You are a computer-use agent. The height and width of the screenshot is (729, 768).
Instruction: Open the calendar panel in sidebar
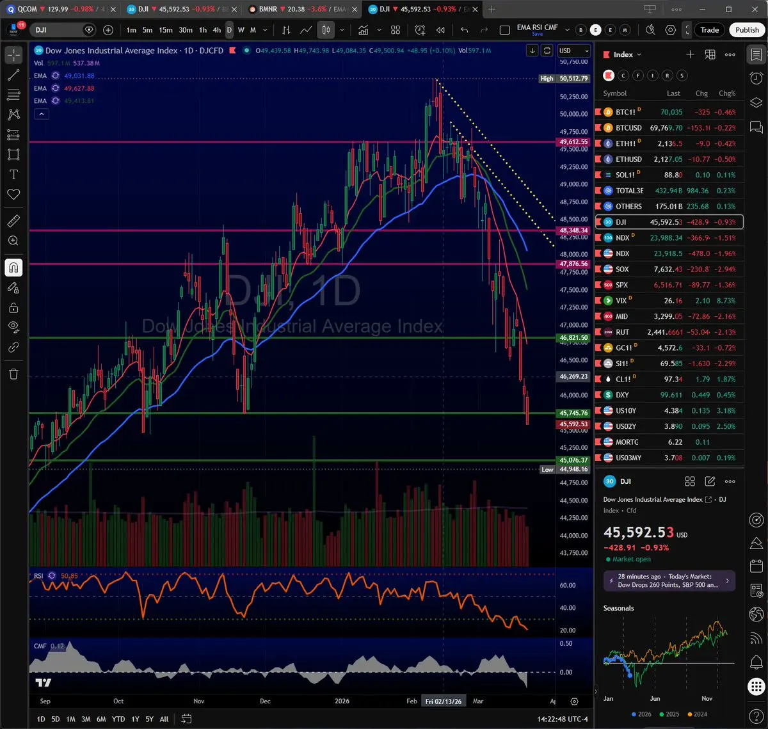click(756, 566)
